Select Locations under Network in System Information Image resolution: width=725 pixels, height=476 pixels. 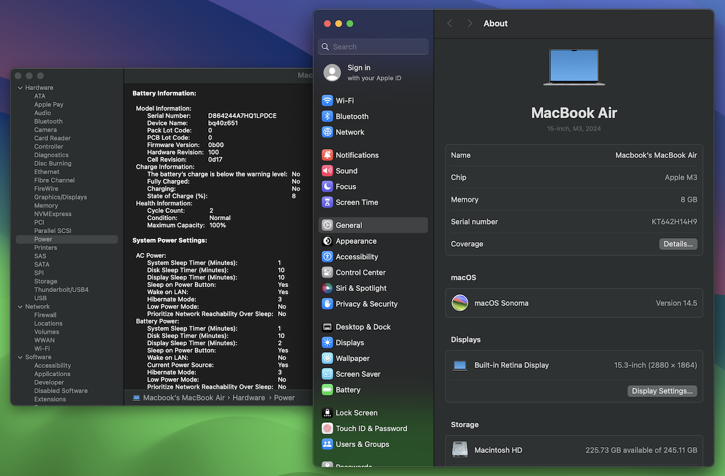pos(48,324)
